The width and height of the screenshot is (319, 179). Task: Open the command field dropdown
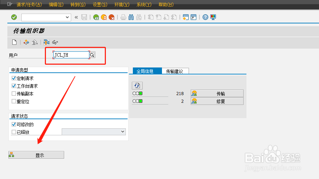(67, 17)
